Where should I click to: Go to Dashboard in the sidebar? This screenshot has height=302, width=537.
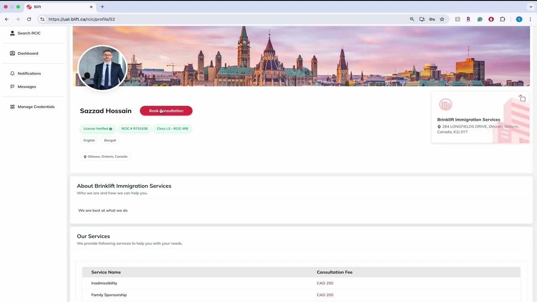(24, 53)
